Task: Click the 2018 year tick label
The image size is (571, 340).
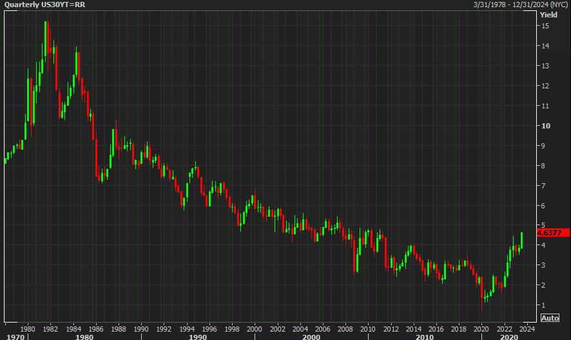Action: point(459,329)
